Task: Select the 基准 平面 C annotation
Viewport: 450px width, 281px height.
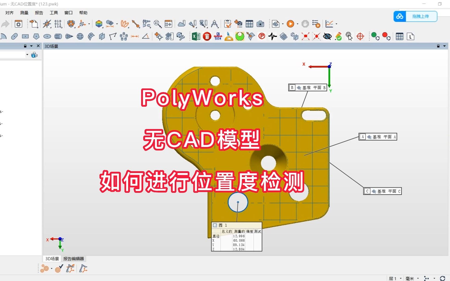Action: 383,191
